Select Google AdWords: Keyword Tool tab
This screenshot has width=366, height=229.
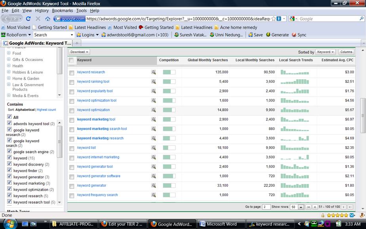tap(37, 43)
